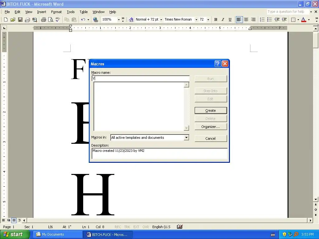The height and width of the screenshot is (239, 319).
Task: Switch to Normal View icon at bottom left
Action: 3,220
